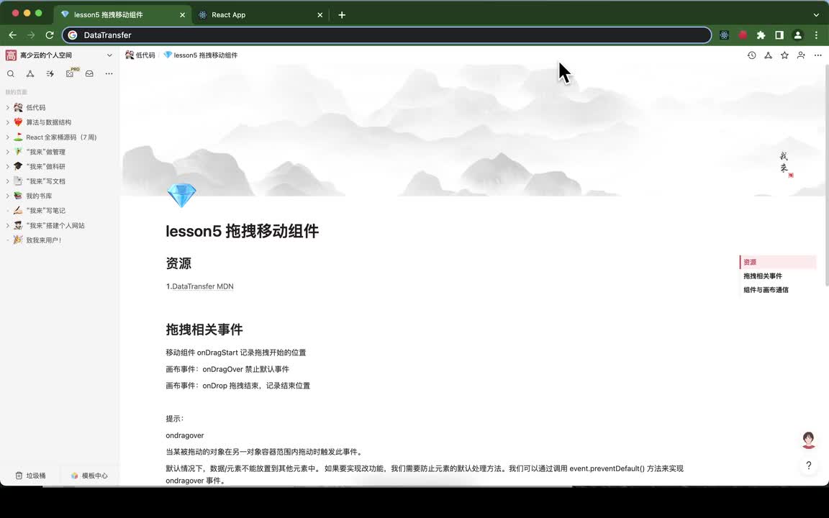Close the lesson5 tab

[x=182, y=15]
